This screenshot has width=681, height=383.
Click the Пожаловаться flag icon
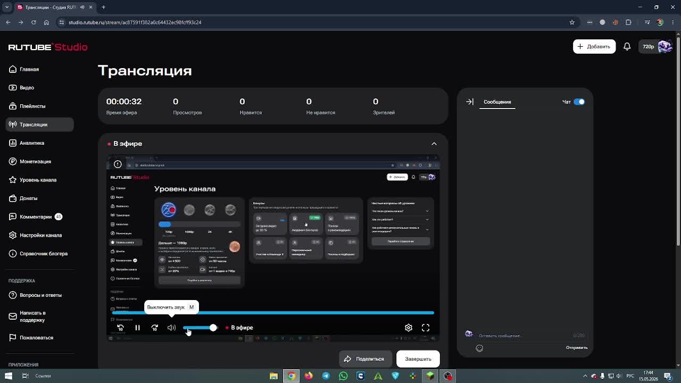point(13,338)
